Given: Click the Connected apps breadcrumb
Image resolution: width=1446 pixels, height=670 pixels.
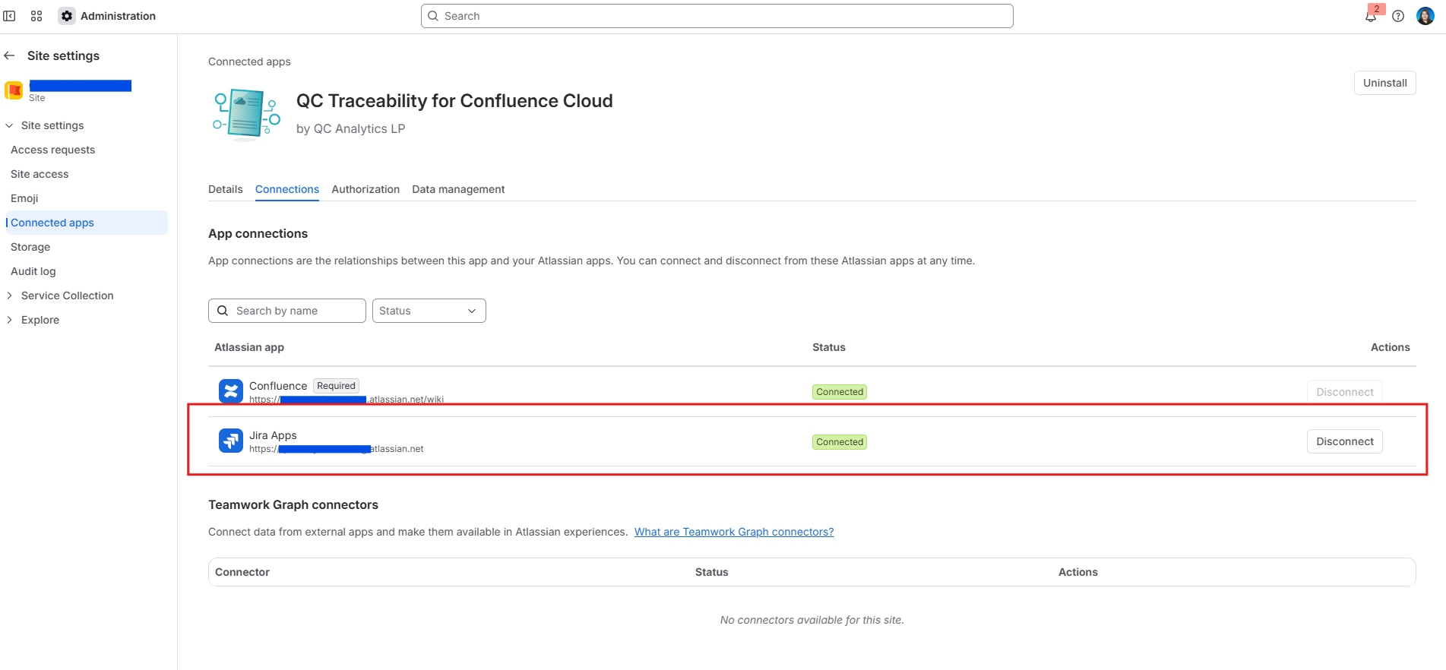Looking at the screenshot, I should point(249,62).
